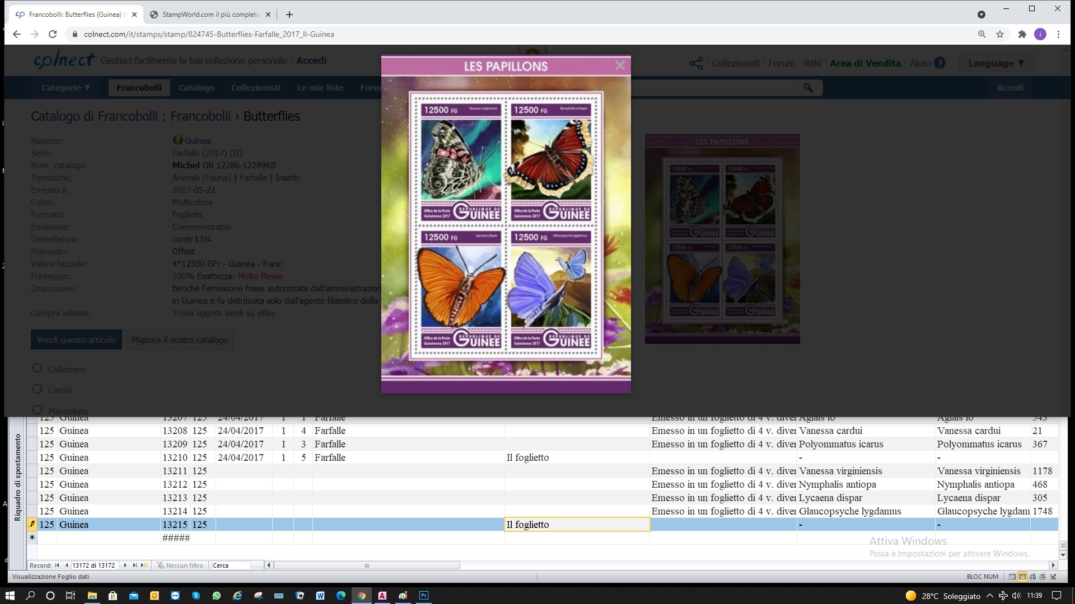Close the Les Papillons image popup
The height and width of the screenshot is (604, 1075).
[620, 65]
